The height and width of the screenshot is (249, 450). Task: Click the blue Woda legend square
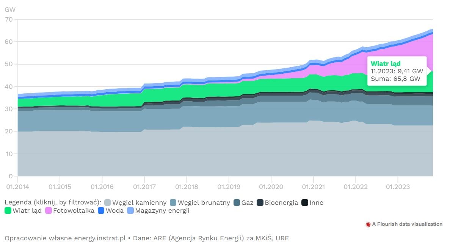(x=101, y=211)
